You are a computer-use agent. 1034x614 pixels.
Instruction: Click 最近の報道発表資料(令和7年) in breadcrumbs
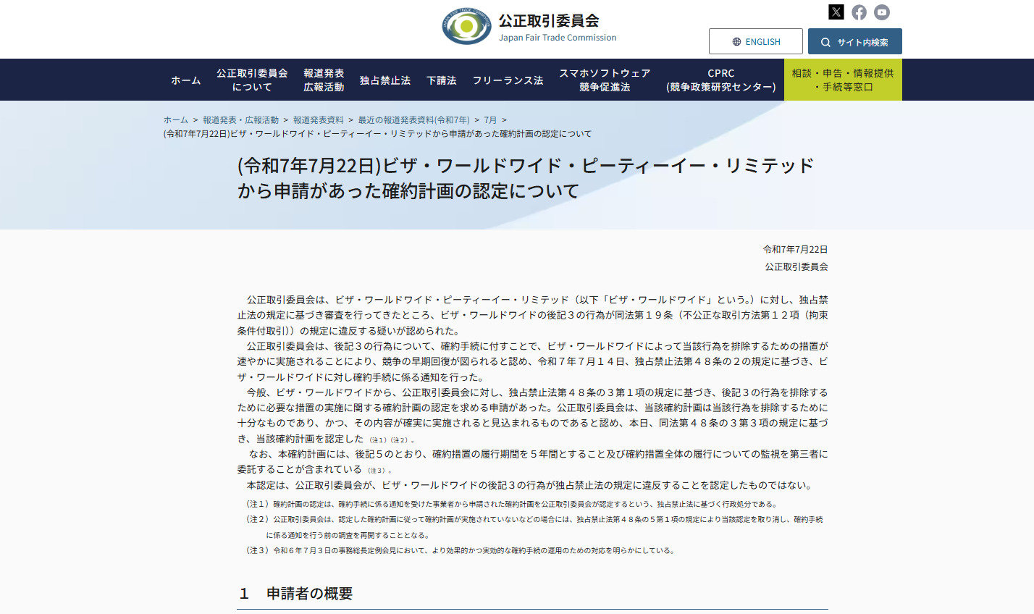pyautogui.click(x=412, y=119)
